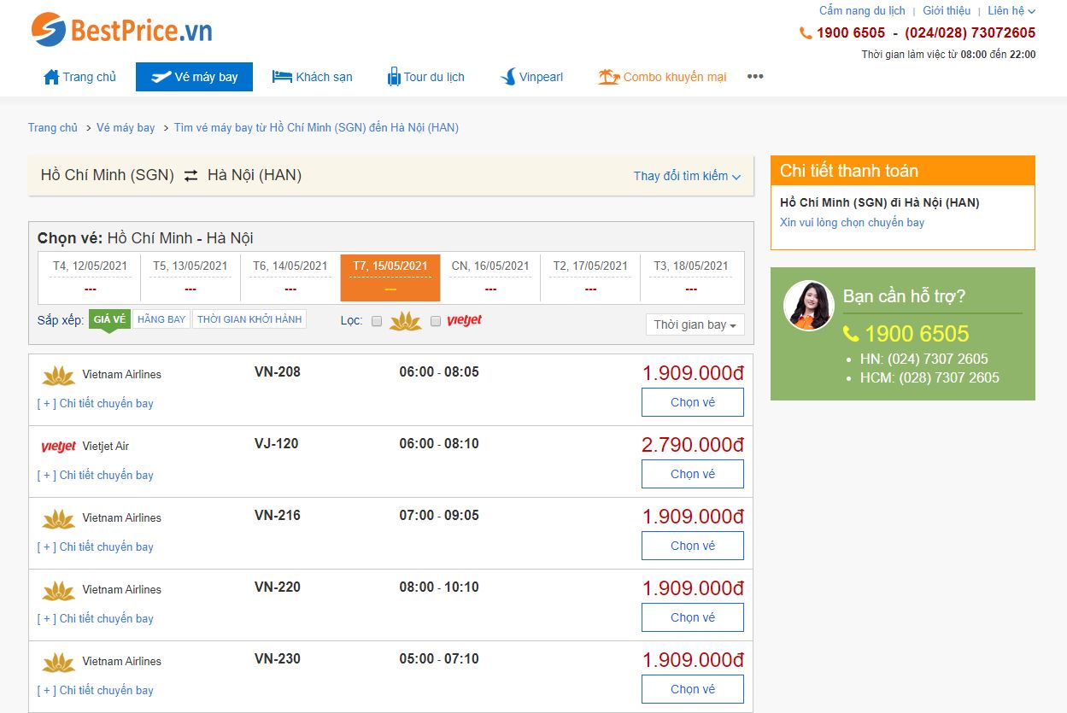
Task: Go to Trang chủ in main navigation
Action: (x=79, y=77)
